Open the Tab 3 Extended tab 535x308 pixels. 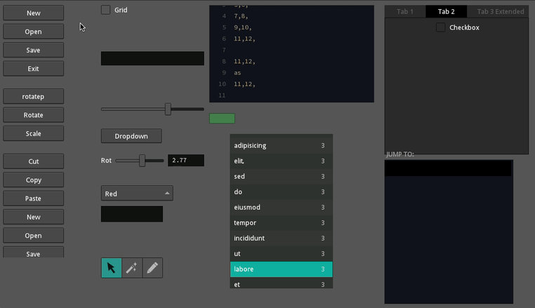[500, 12]
